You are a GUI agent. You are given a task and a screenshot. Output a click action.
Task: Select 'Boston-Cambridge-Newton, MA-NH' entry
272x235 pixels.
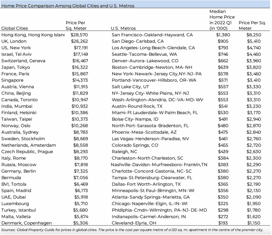coord(152,67)
